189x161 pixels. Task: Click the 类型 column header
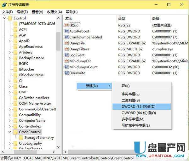click(x=122, y=19)
